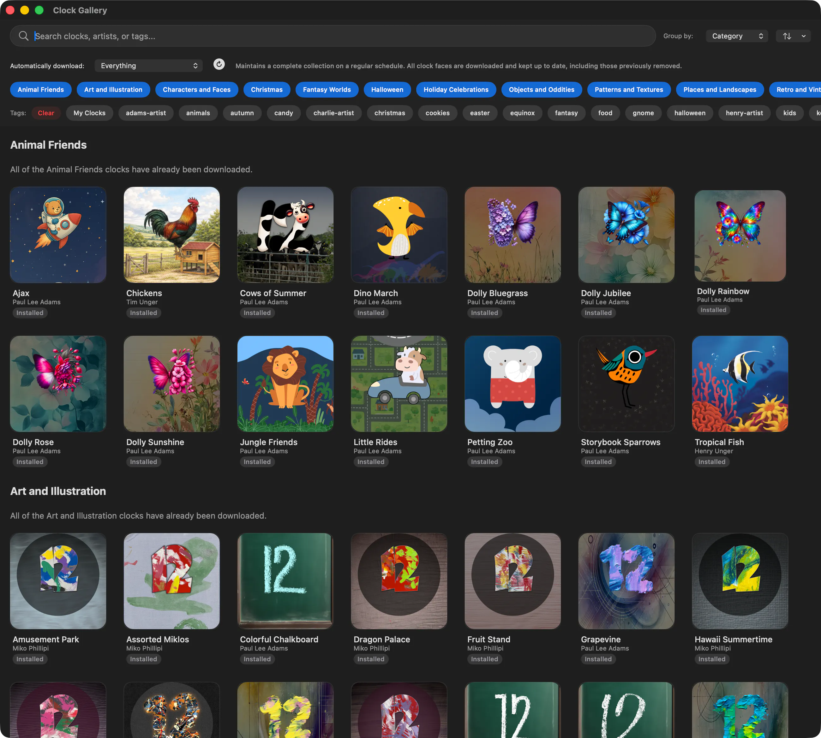This screenshot has width=821, height=738.
Task: Open the Chickens clock thumbnail
Action: point(172,235)
